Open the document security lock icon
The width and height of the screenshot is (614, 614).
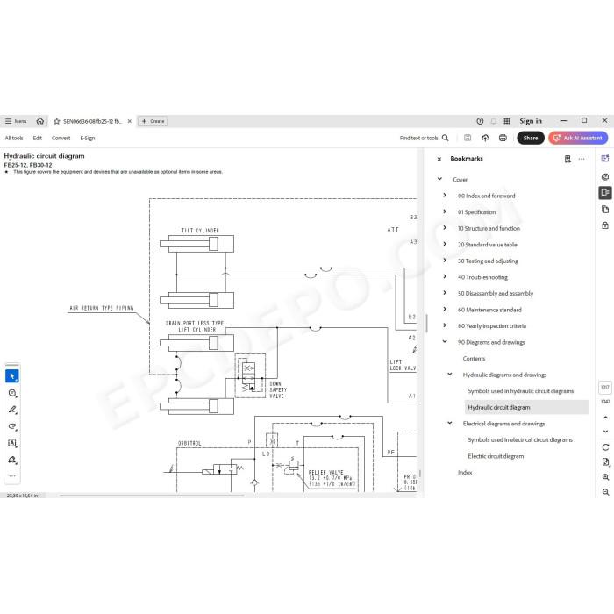[x=605, y=225]
